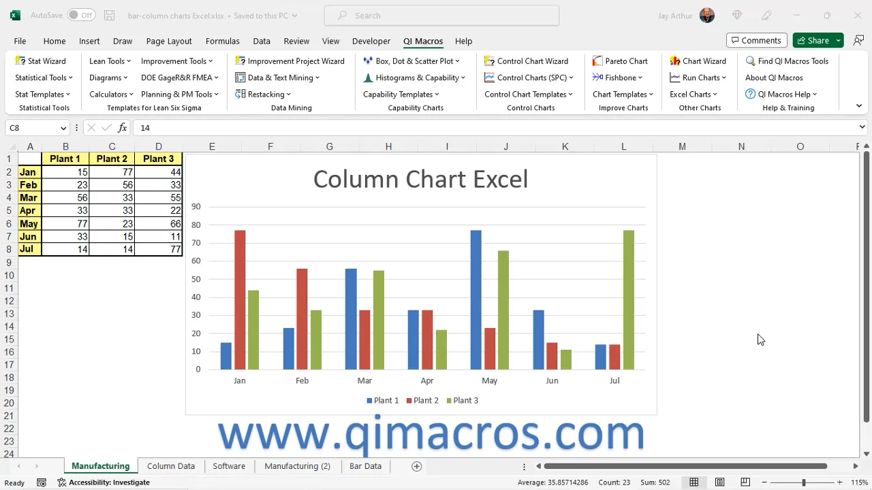The height and width of the screenshot is (490, 872).
Task: Click the Insert Function fx icon
Action: pyautogui.click(x=123, y=127)
